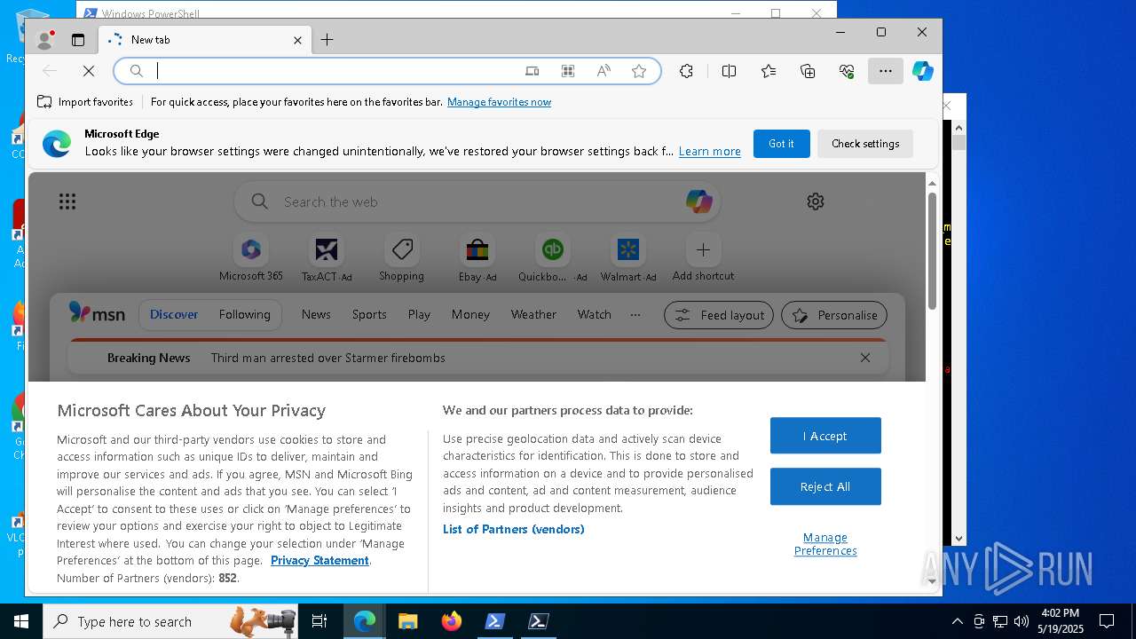Open Settings and more menu
Screen dimensions: 1136x639
coord(886,71)
